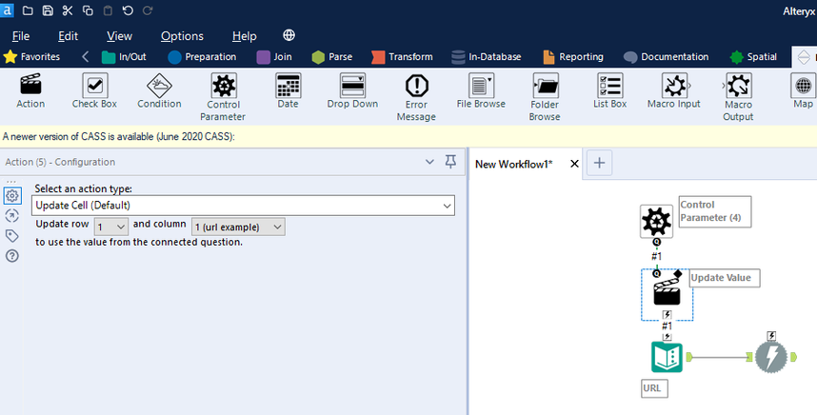Select the Action tool in palette
Image resolution: width=817 pixels, height=415 pixels.
(x=30, y=90)
